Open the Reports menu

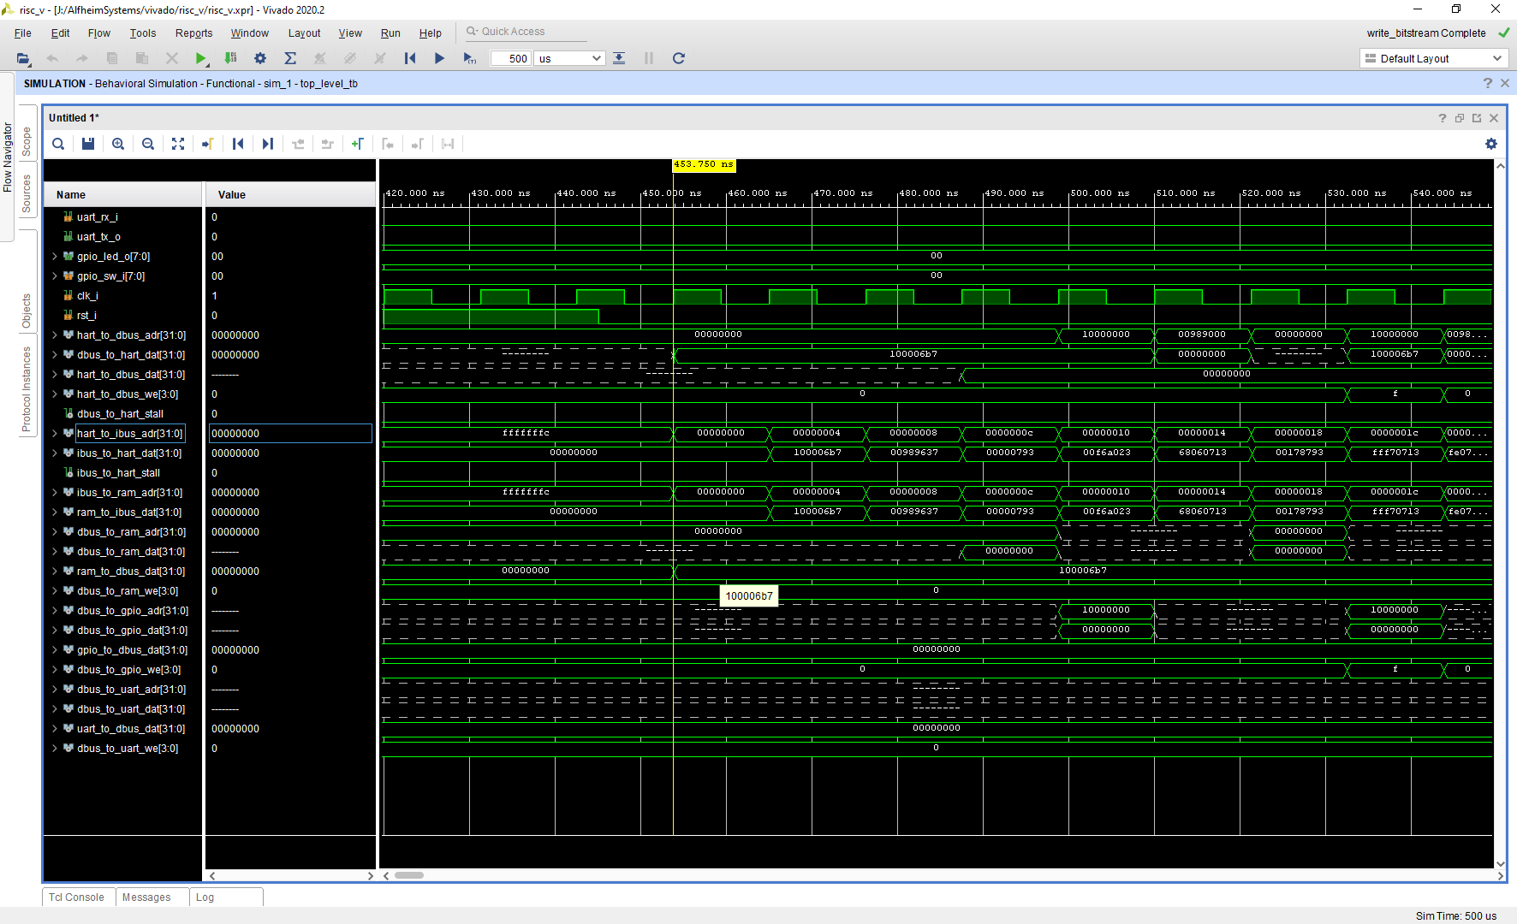click(x=194, y=33)
